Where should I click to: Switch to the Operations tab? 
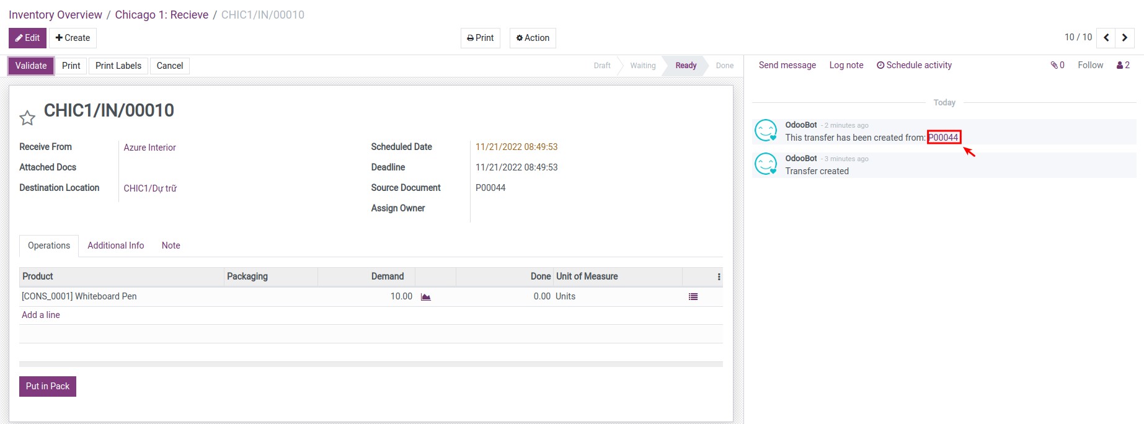click(x=49, y=245)
